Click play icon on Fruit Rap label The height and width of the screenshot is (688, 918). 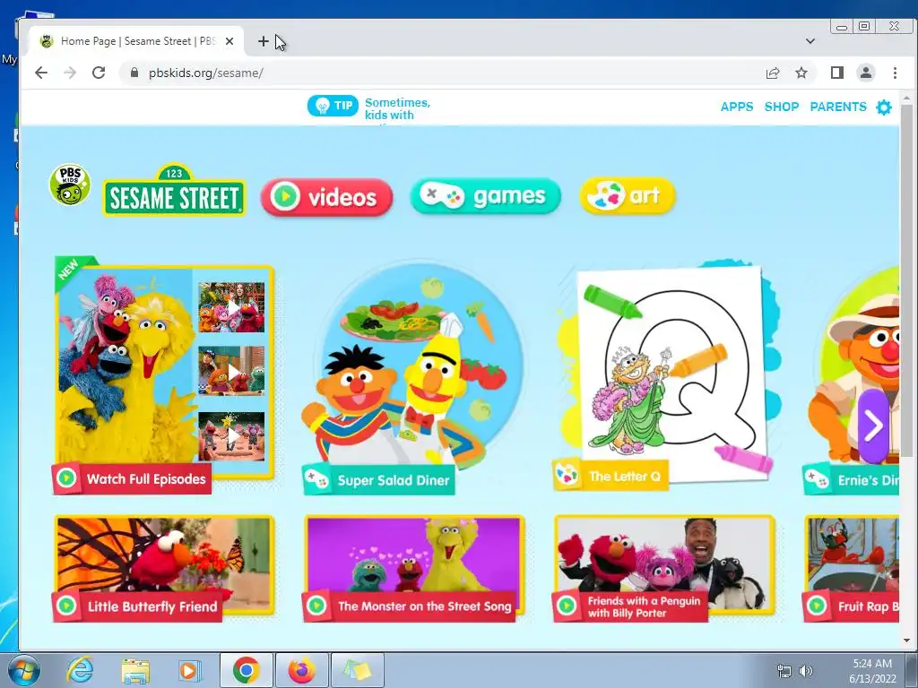(x=817, y=606)
